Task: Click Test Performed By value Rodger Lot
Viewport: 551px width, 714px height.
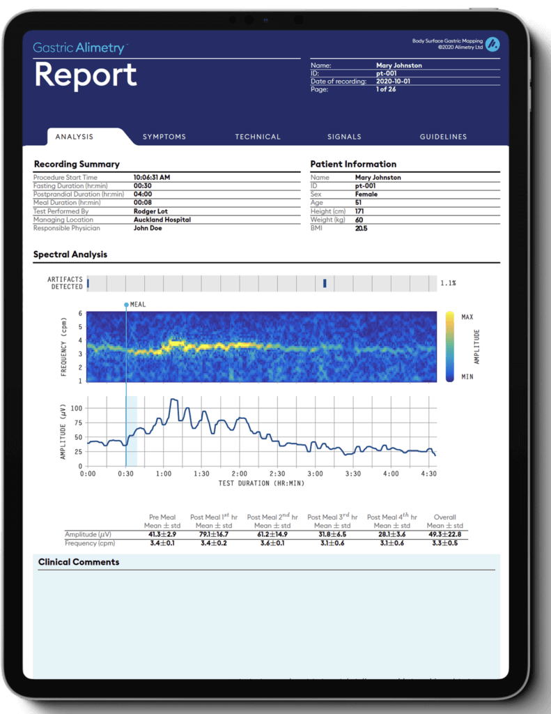Action: (150, 211)
